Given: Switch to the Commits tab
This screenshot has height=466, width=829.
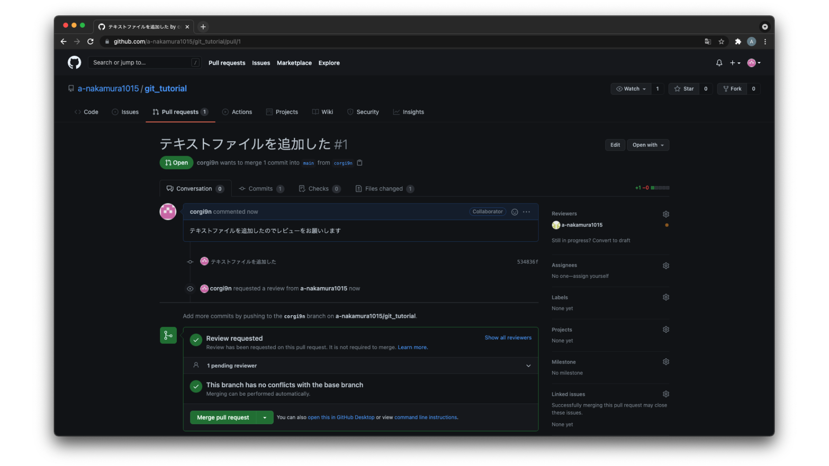Looking at the screenshot, I should tap(262, 189).
